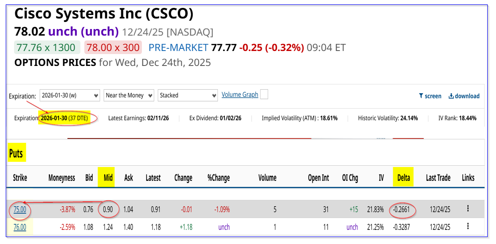Sort by the Mid column header
Viewport: 496px width, 244px height.
point(107,178)
